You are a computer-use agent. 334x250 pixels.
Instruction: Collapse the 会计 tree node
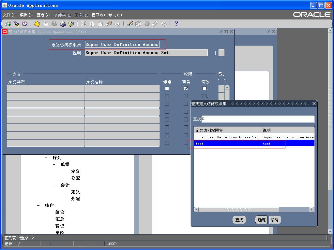pos(54,185)
